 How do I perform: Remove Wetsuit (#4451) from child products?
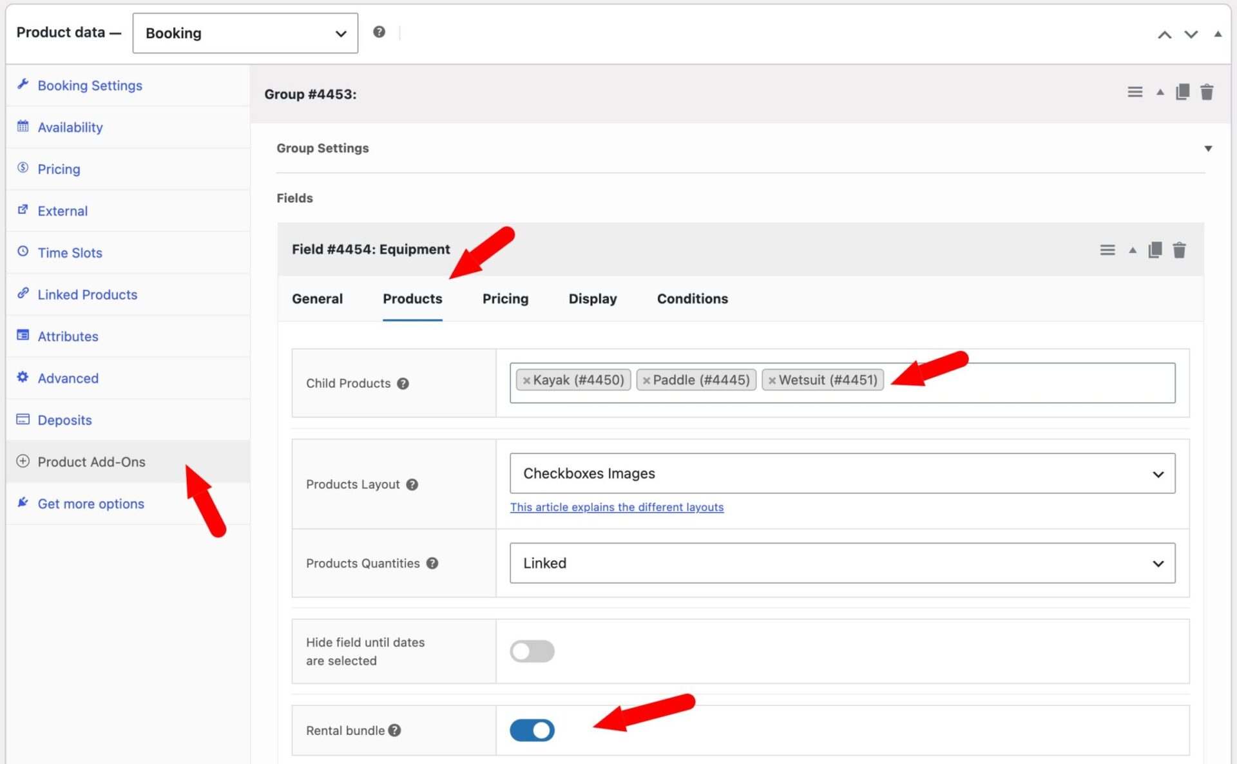click(x=772, y=381)
